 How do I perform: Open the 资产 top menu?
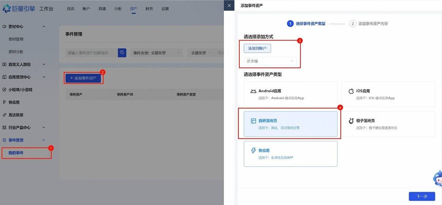tap(133, 9)
